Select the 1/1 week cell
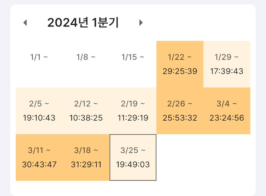This screenshot has height=196, width=266. [39, 64]
